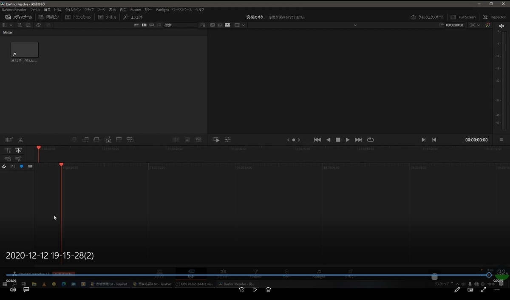Viewport: 510px width, 300px height.
Task: Select the audio clip thumbnail in Master
Action: (25, 50)
